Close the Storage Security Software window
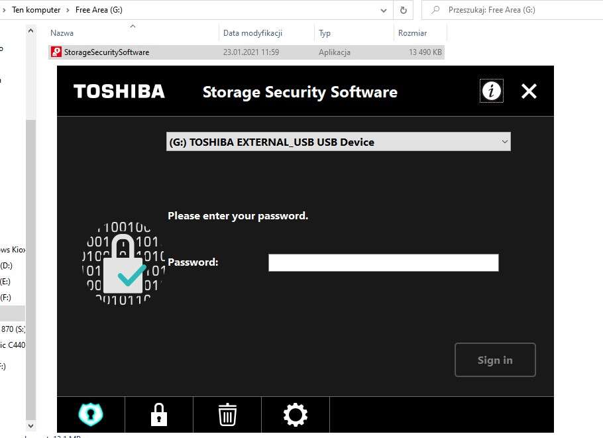603x438 pixels. pyautogui.click(x=529, y=91)
